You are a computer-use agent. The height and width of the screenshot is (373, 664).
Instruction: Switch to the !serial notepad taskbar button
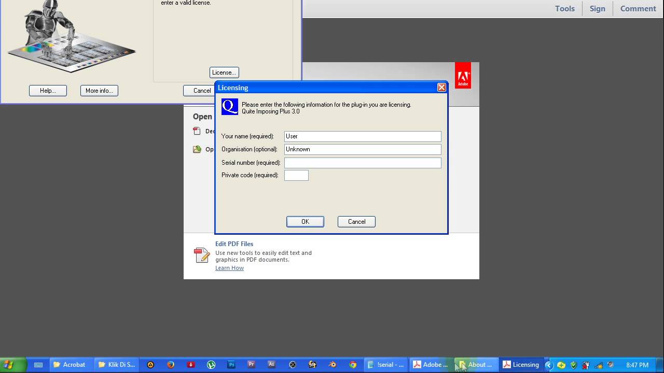click(386, 365)
